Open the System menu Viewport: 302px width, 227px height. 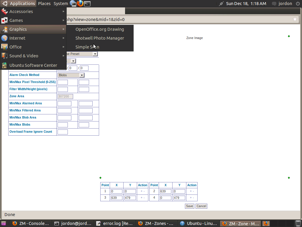click(x=61, y=4)
